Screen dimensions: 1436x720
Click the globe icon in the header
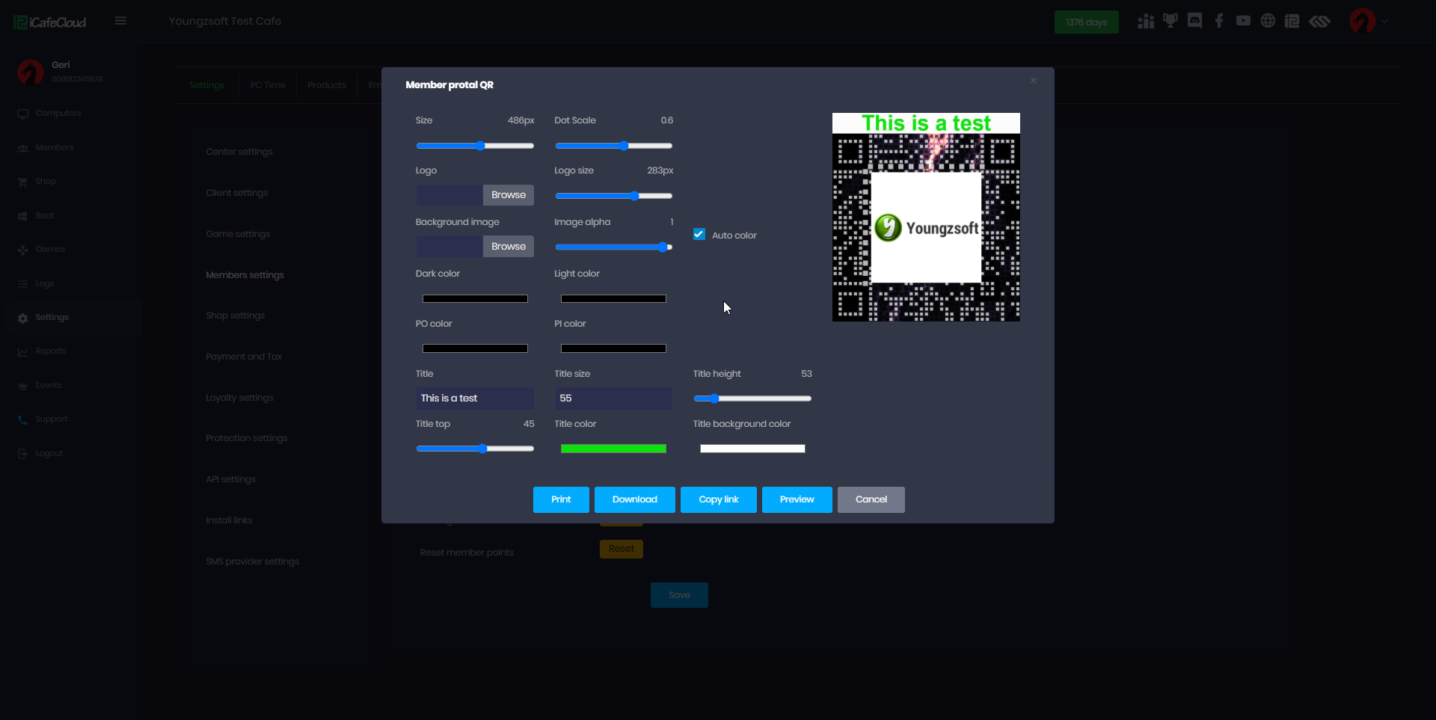click(x=1268, y=21)
